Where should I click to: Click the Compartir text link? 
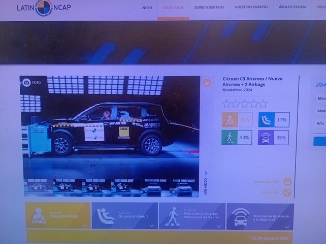[x=270, y=192]
